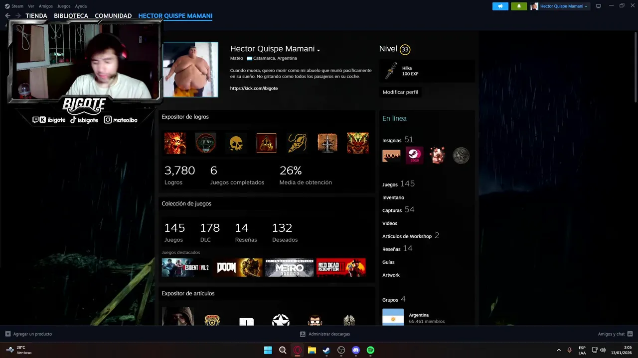Click the level 33 circle badge

pyautogui.click(x=405, y=49)
